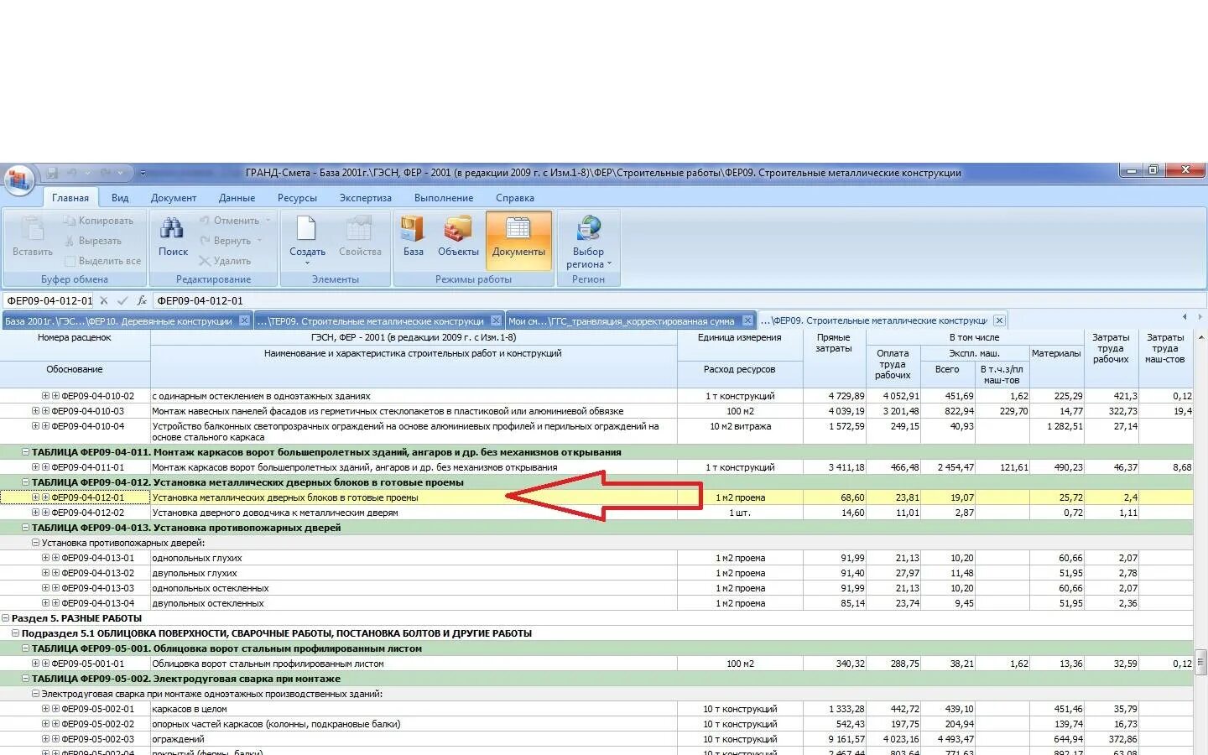The width and height of the screenshot is (1208, 755).
Task: Click Удалить delete command
Action: pyautogui.click(x=225, y=261)
